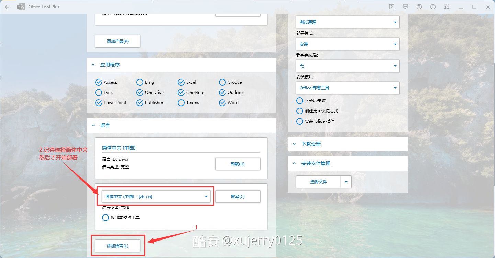Click the help question mark icon

click(x=419, y=7)
